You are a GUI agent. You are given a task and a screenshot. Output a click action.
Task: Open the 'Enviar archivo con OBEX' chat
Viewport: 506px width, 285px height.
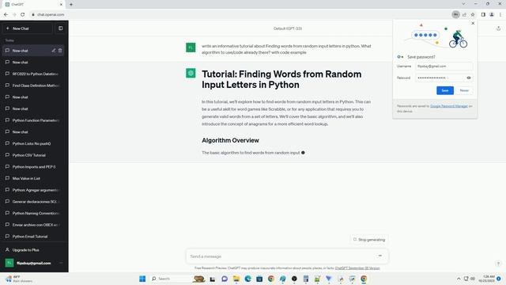click(x=33, y=225)
